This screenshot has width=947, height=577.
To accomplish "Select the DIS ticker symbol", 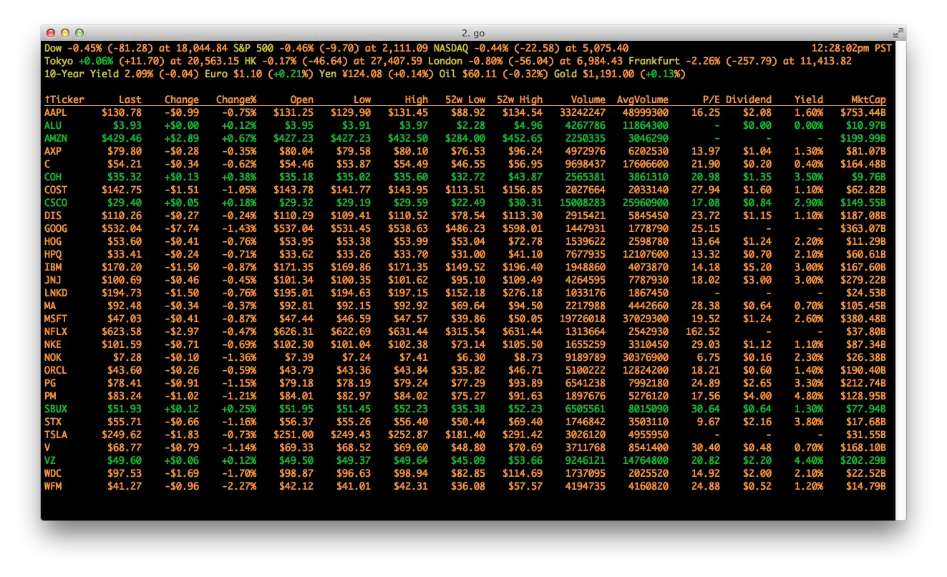I will click(53, 215).
